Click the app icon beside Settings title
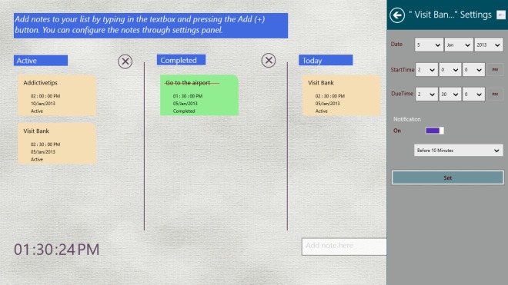 pyautogui.click(x=501, y=15)
